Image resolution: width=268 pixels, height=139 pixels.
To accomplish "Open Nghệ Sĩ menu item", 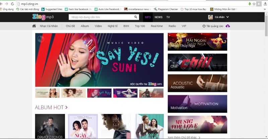I will pyautogui.click(x=113, y=26).
